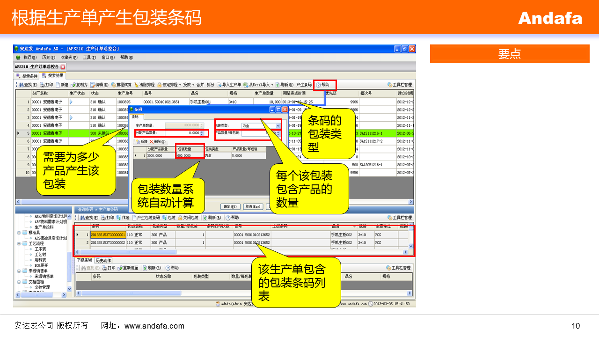Click the 确定 button in 条码 dialog
The image size is (599, 337).
pos(231,206)
